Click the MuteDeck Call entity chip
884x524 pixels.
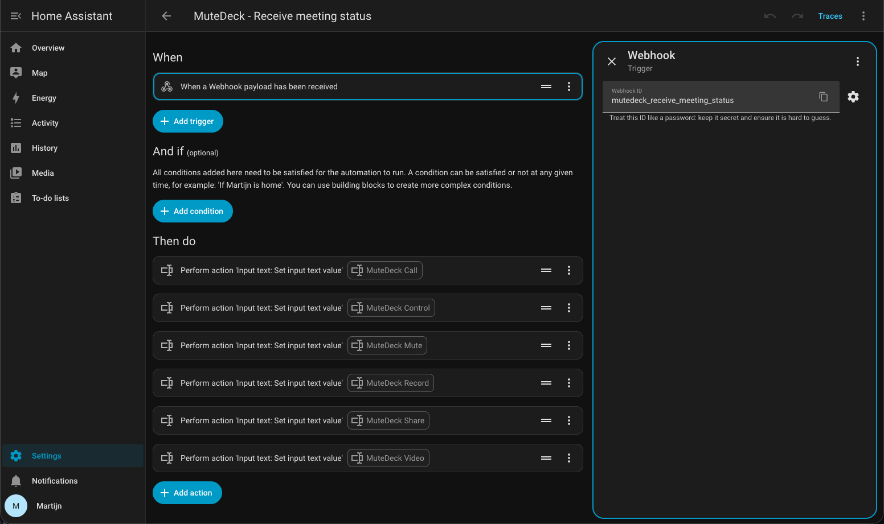385,270
